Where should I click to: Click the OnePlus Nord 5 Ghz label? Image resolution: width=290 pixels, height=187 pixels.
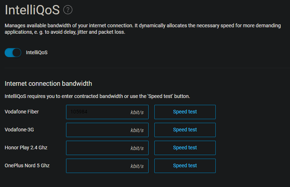pos(27,165)
